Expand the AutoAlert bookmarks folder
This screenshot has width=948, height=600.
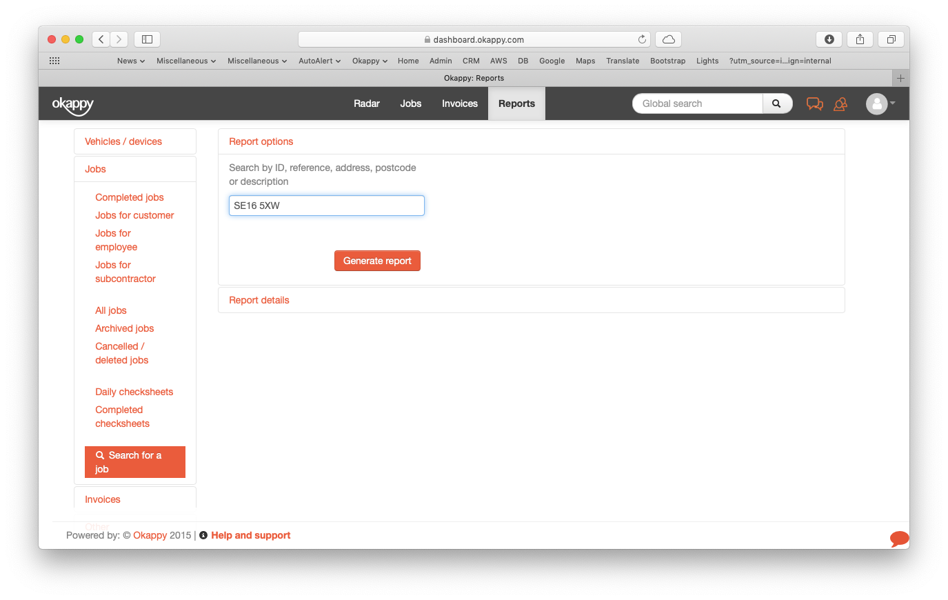click(319, 61)
